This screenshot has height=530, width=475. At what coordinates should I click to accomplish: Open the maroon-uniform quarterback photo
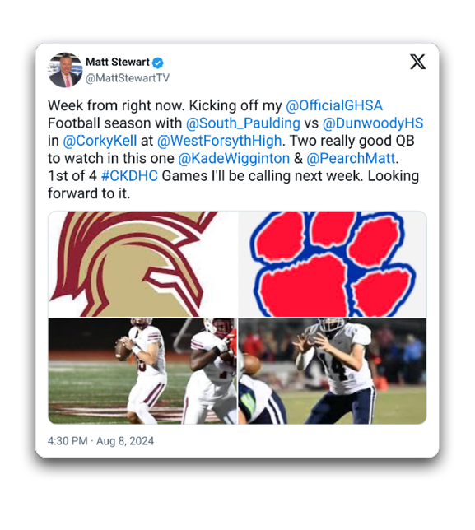tap(142, 371)
